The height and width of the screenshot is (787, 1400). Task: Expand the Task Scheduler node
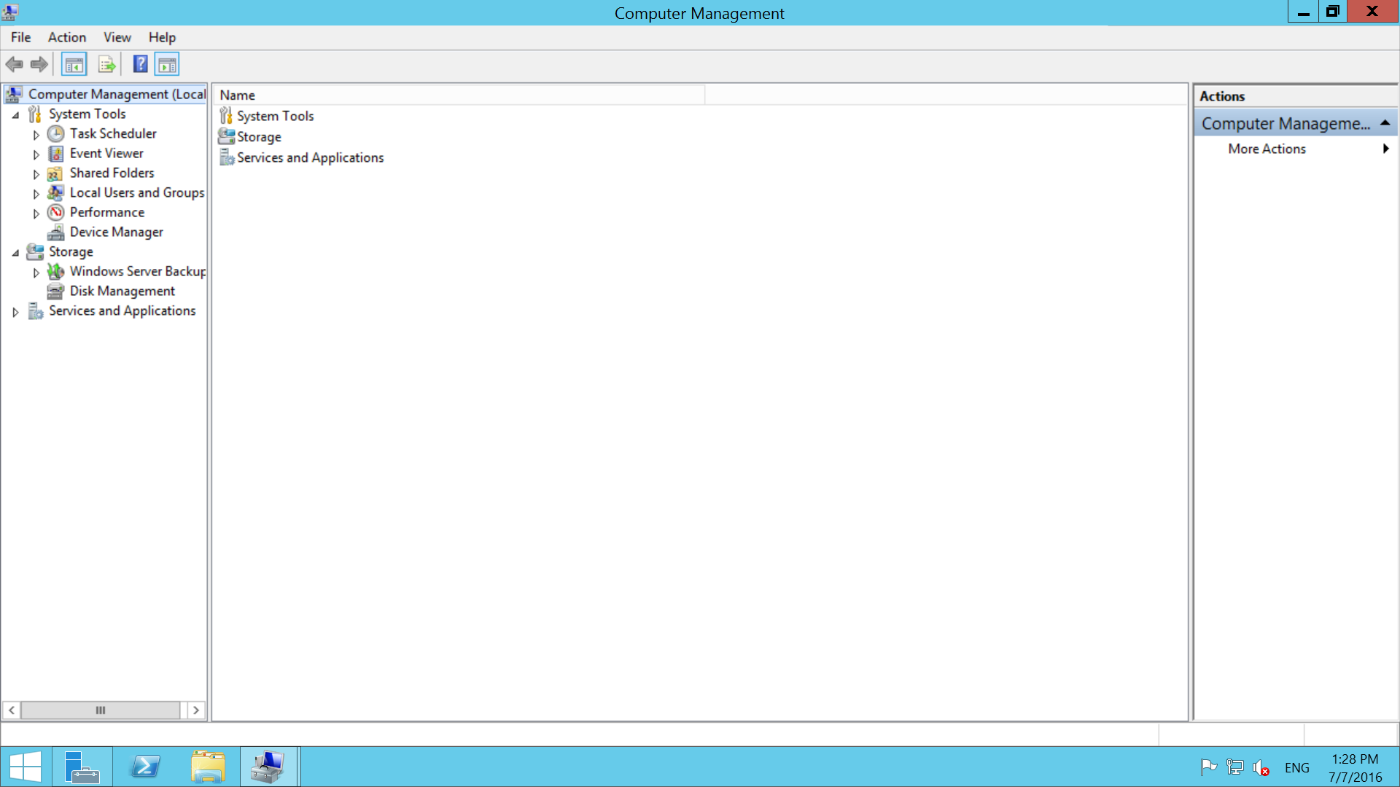pyautogui.click(x=36, y=135)
